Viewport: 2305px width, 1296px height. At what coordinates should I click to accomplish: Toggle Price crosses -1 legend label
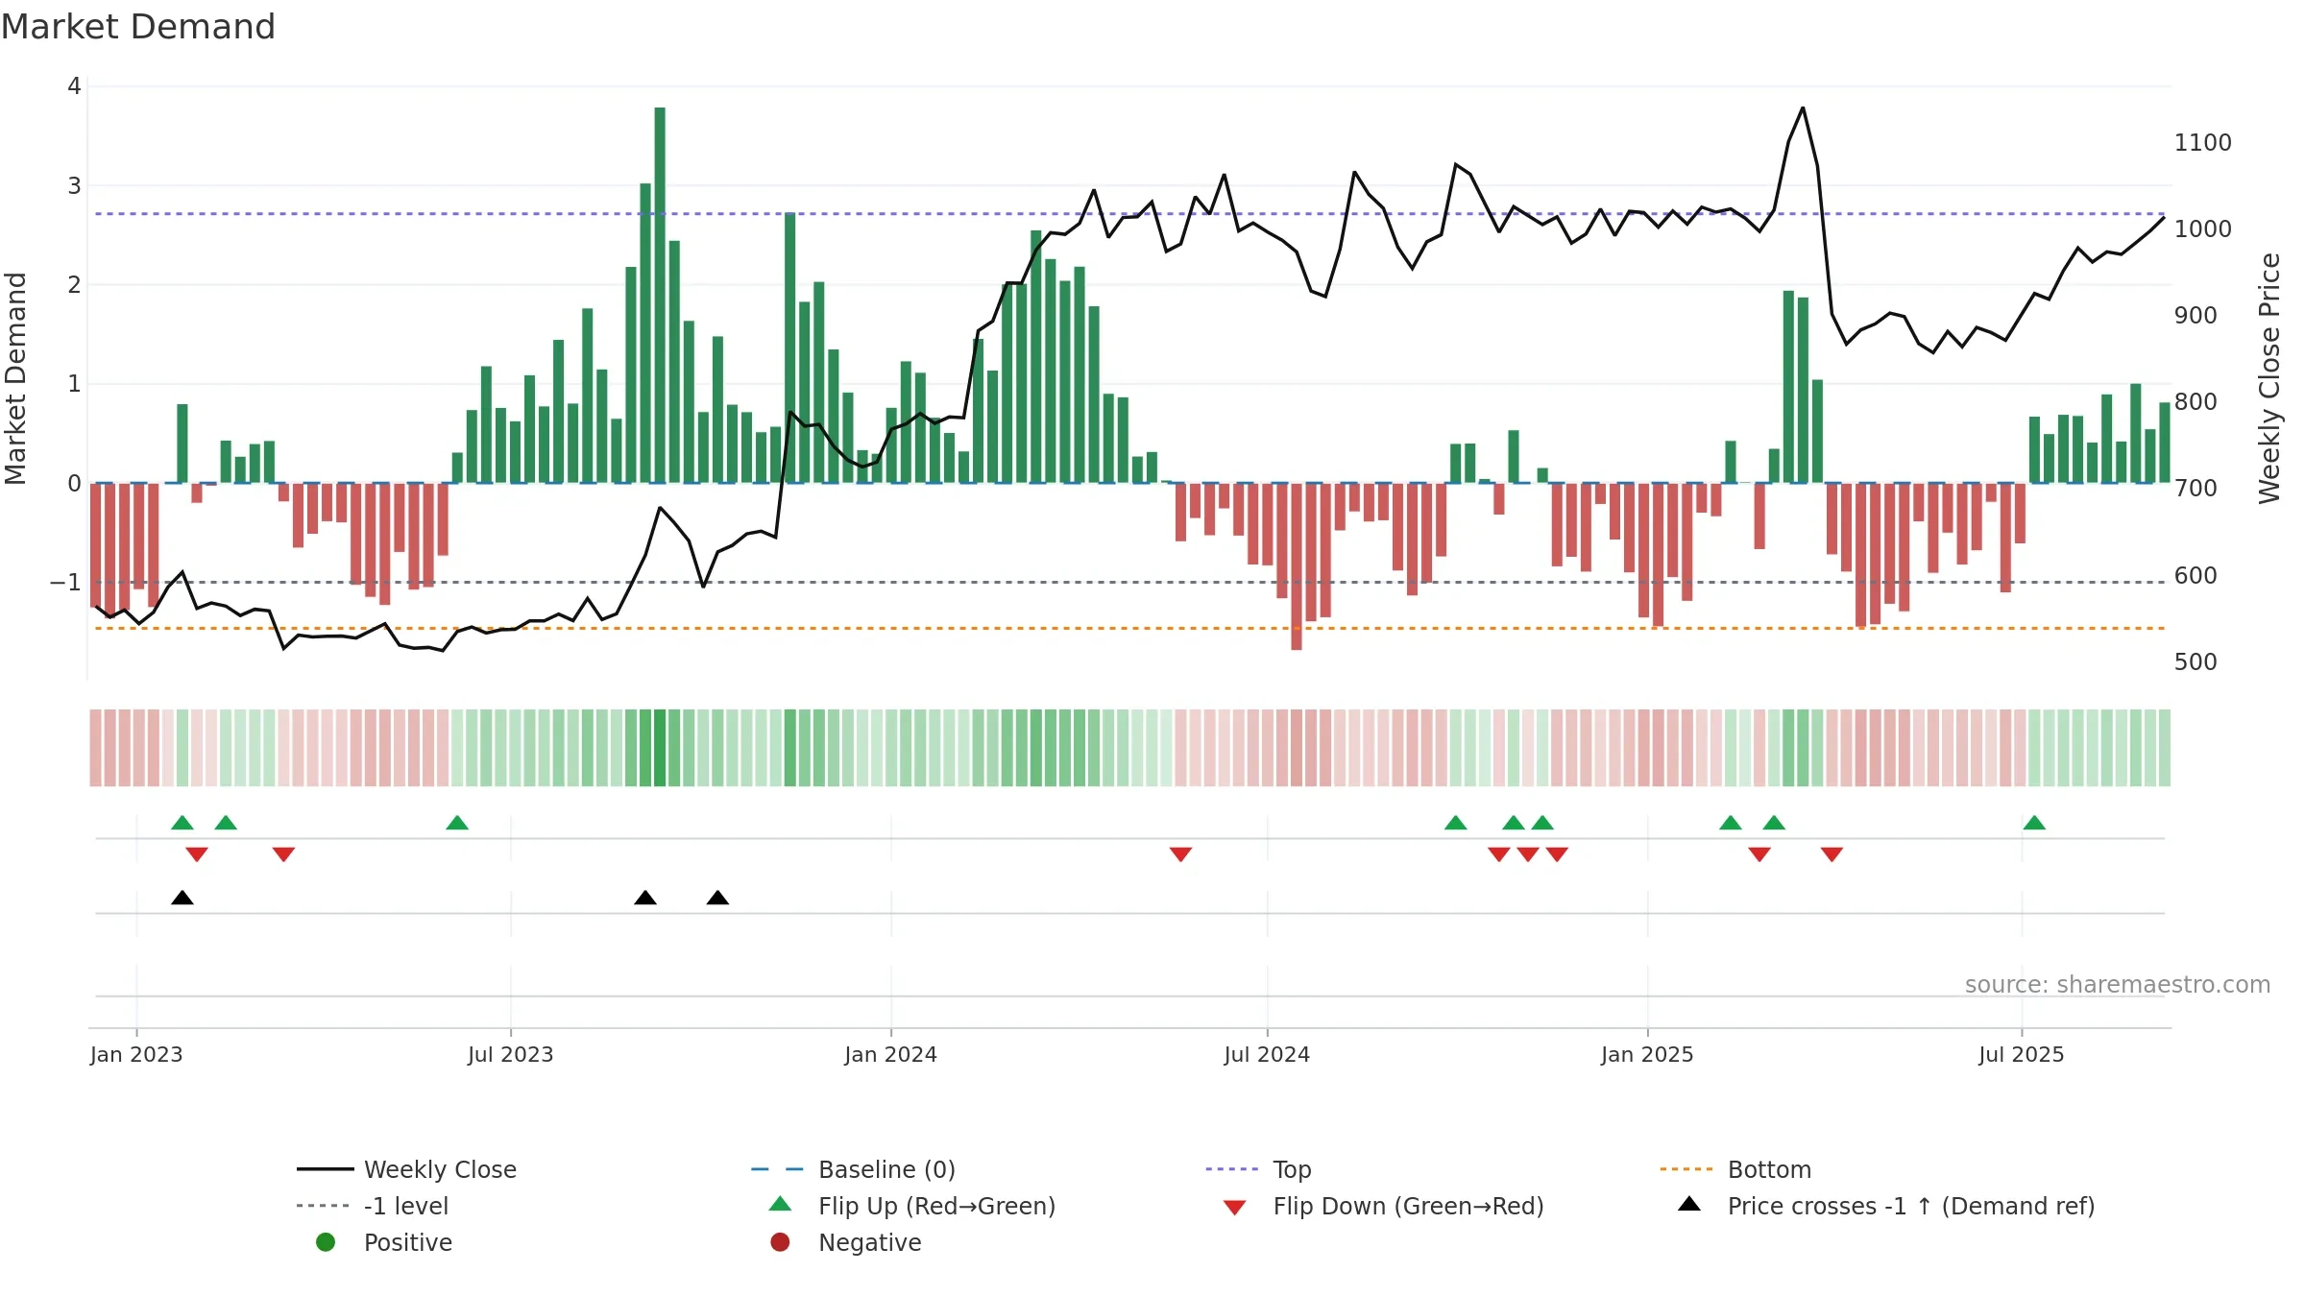click(x=1911, y=1206)
